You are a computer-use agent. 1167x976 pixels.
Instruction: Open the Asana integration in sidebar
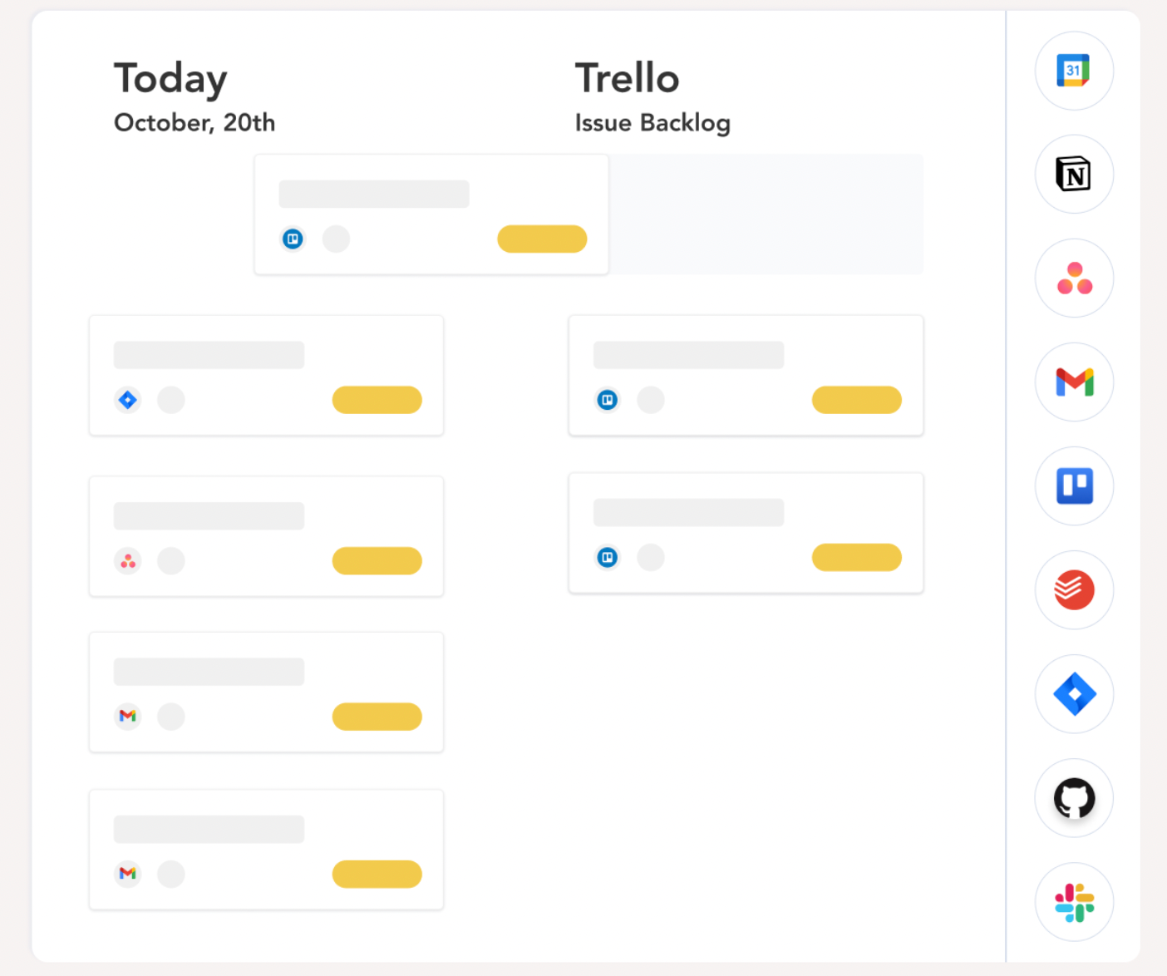(1074, 279)
